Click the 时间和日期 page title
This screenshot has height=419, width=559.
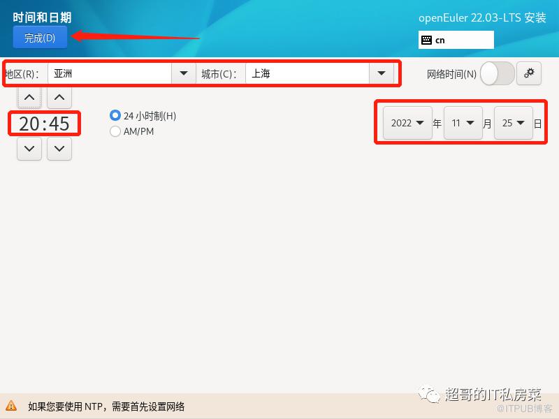[x=42, y=17]
